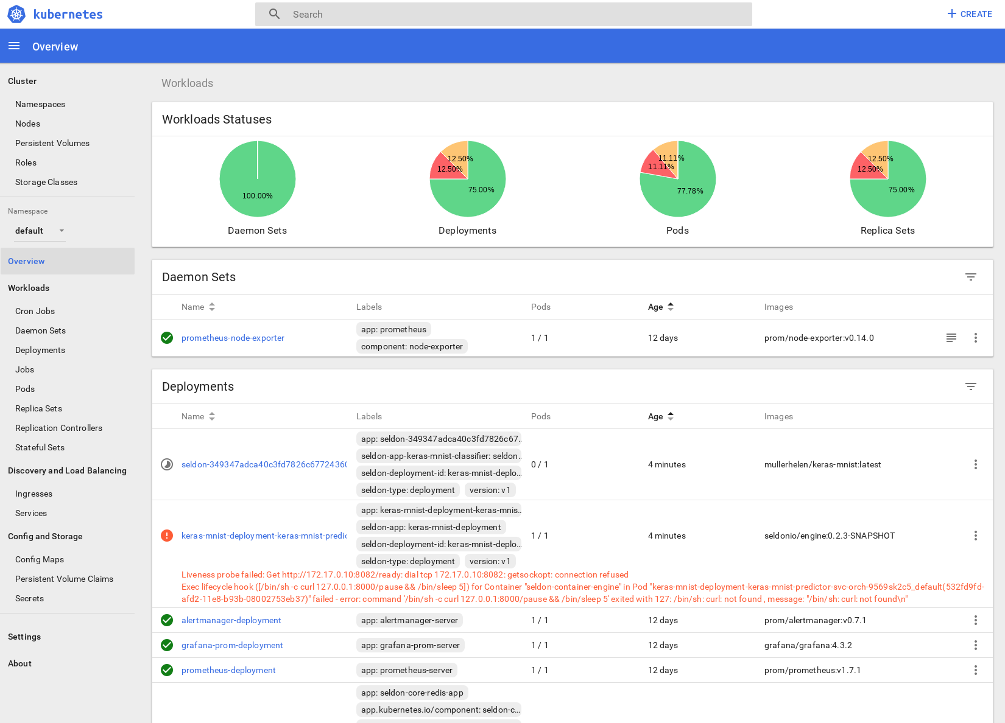This screenshot has height=723, width=1005.
Task: Open actions menu for prometheus-node-exporter
Action: click(x=976, y=337)
